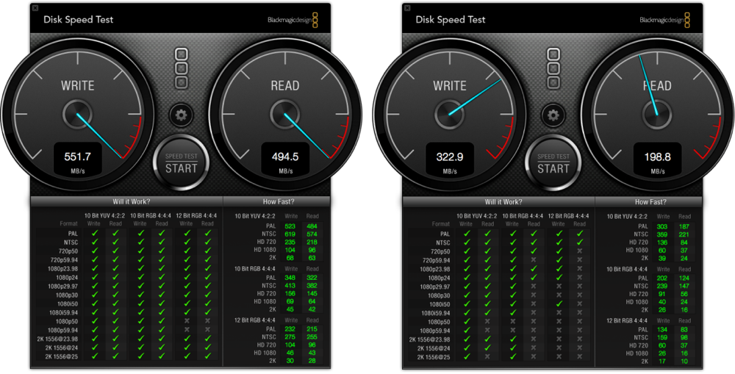Viewport: 735px width, 374px height.
Task: Click 1080p50 read X mark under 12 Bit RGB, left window
Action: coord(208,321)
